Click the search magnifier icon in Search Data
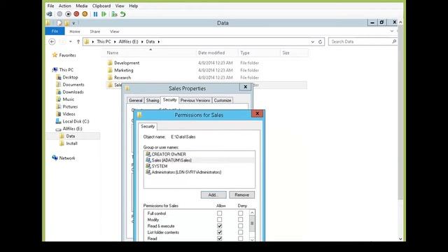Image resolution: width=448 pixels, height=252 pixels. [394, 41]
